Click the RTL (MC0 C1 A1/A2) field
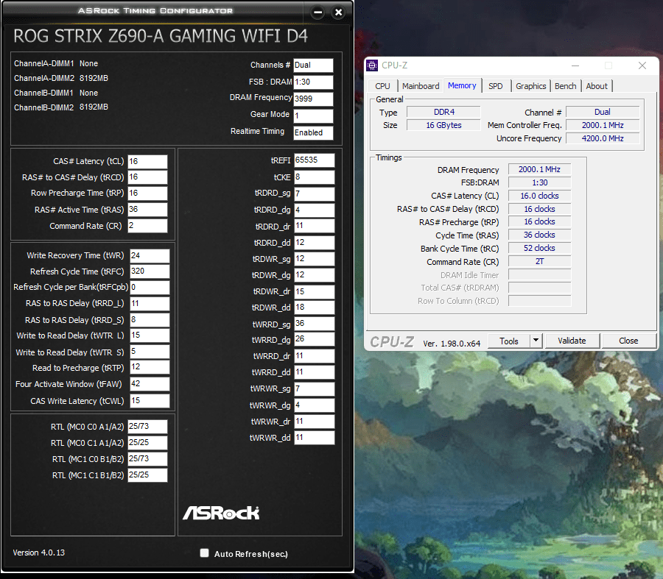This screenshot has height=579, width=663. pos(147,443)
